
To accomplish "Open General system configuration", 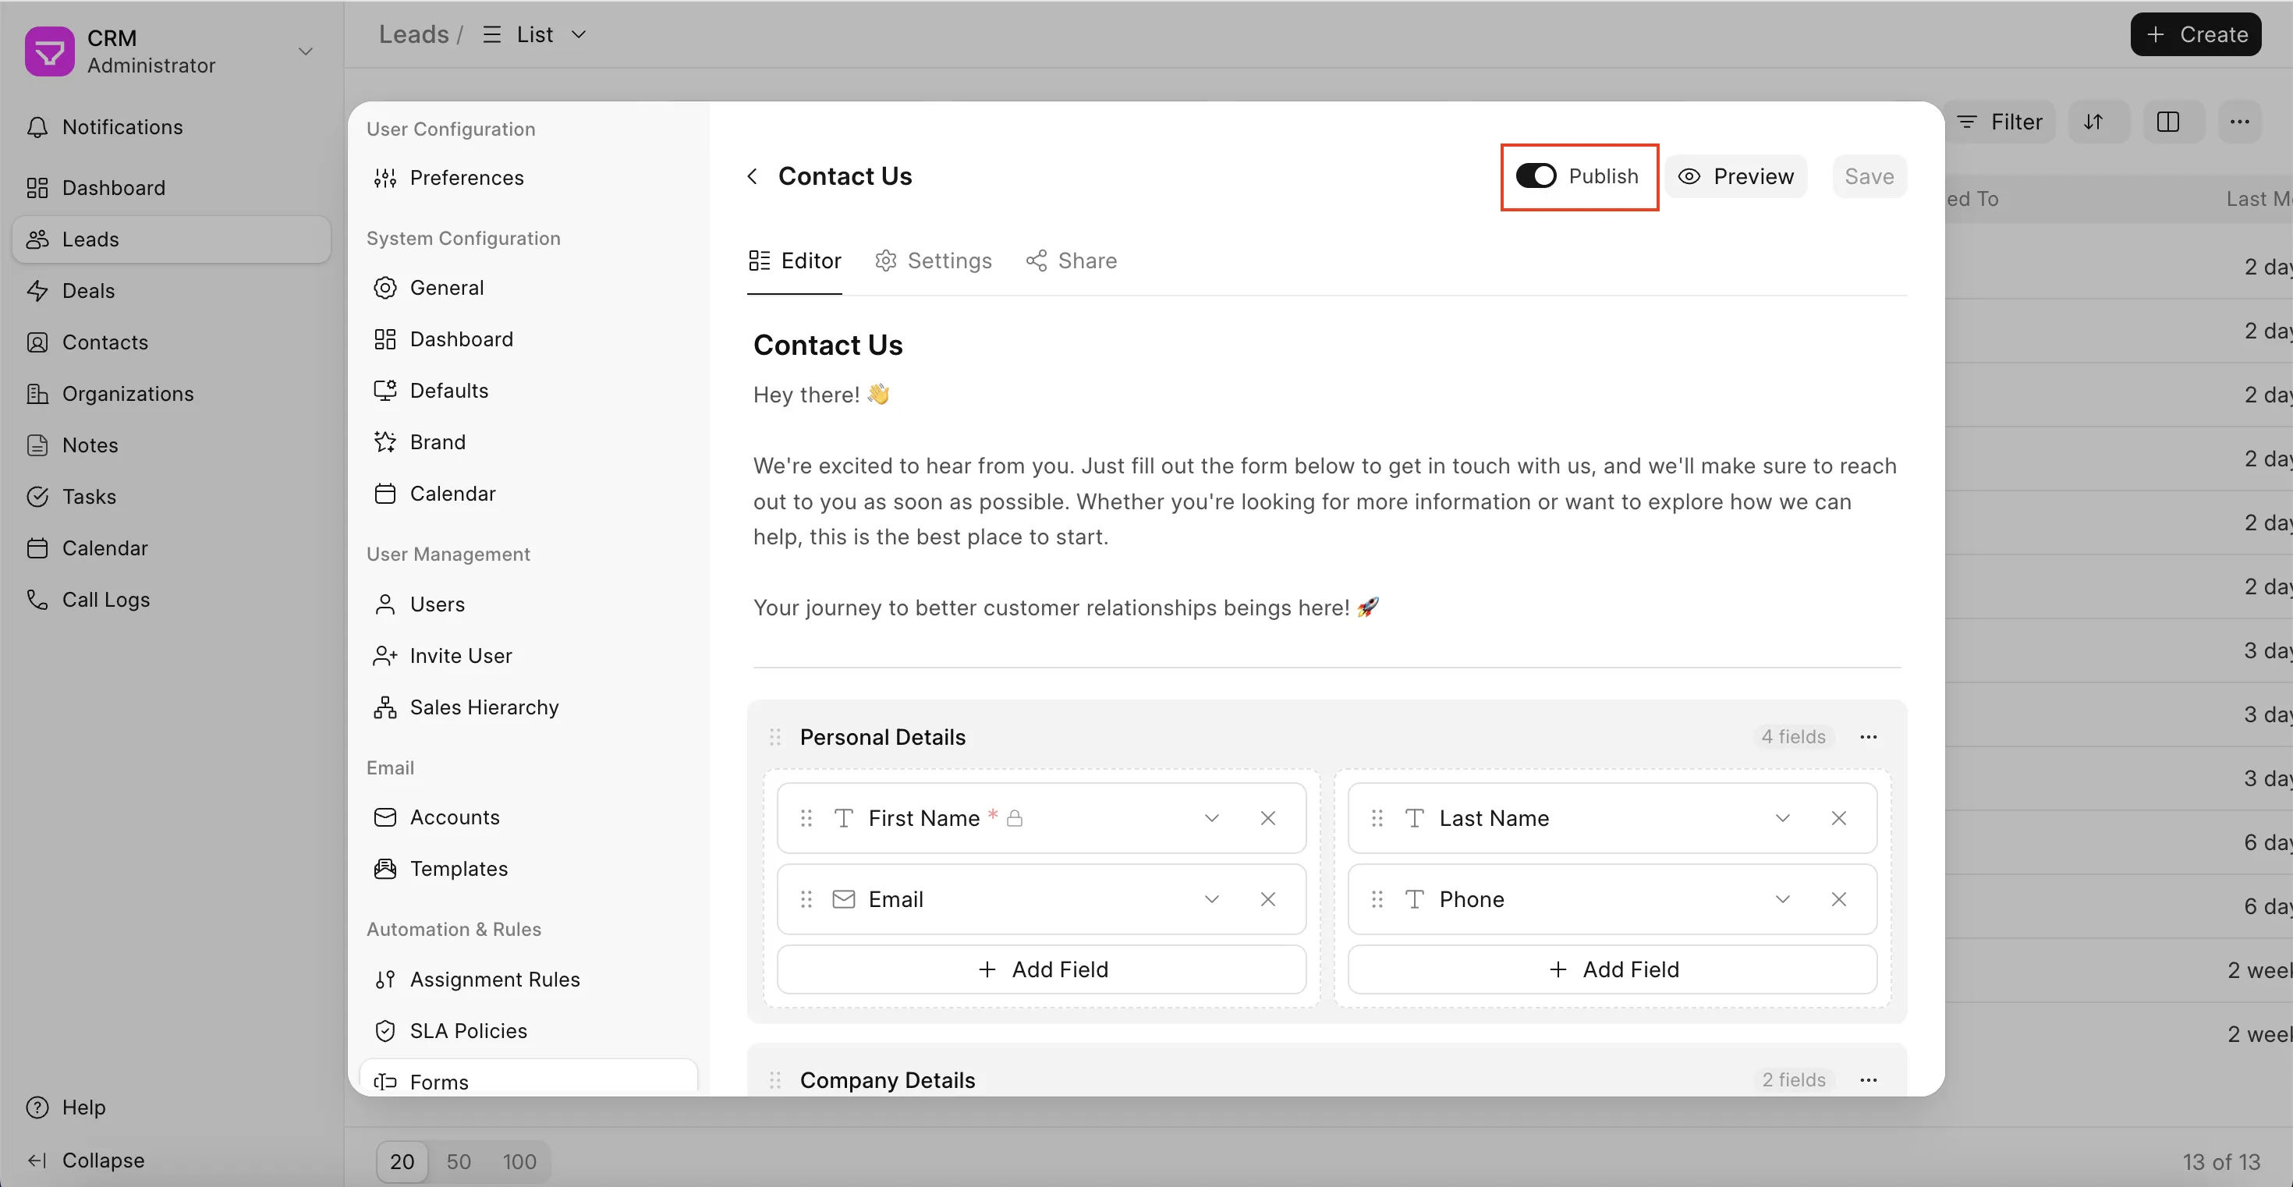I will pyautogui.click(x=528, y=288).
